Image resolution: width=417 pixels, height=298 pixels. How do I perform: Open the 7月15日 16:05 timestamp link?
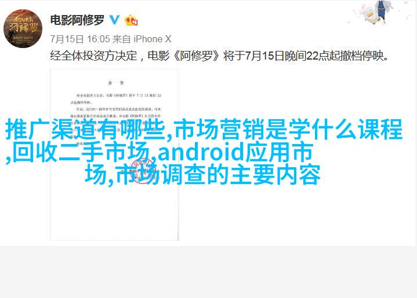[x=80, y=39]
